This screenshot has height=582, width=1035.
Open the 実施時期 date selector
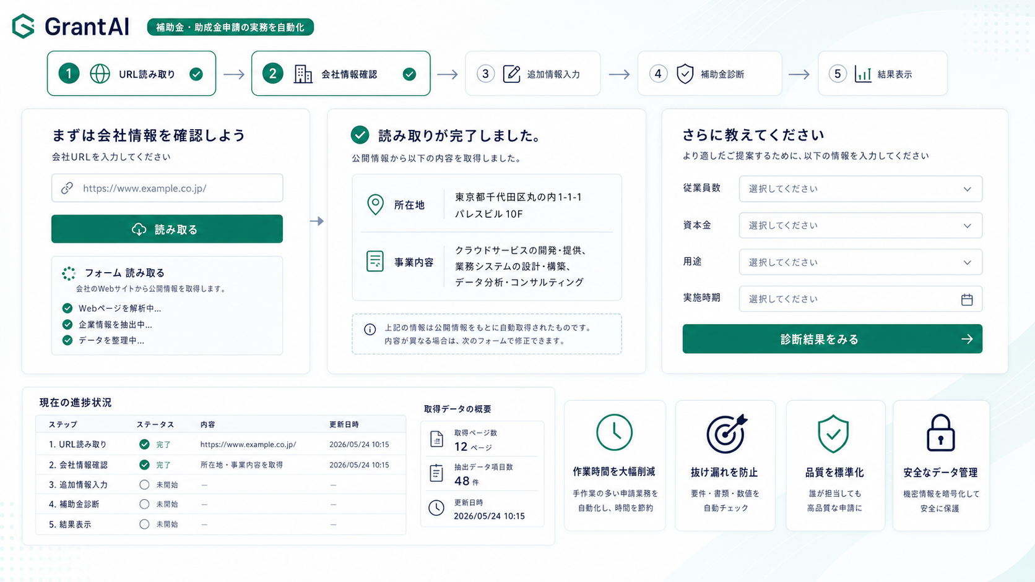click(x=860, y=299)
